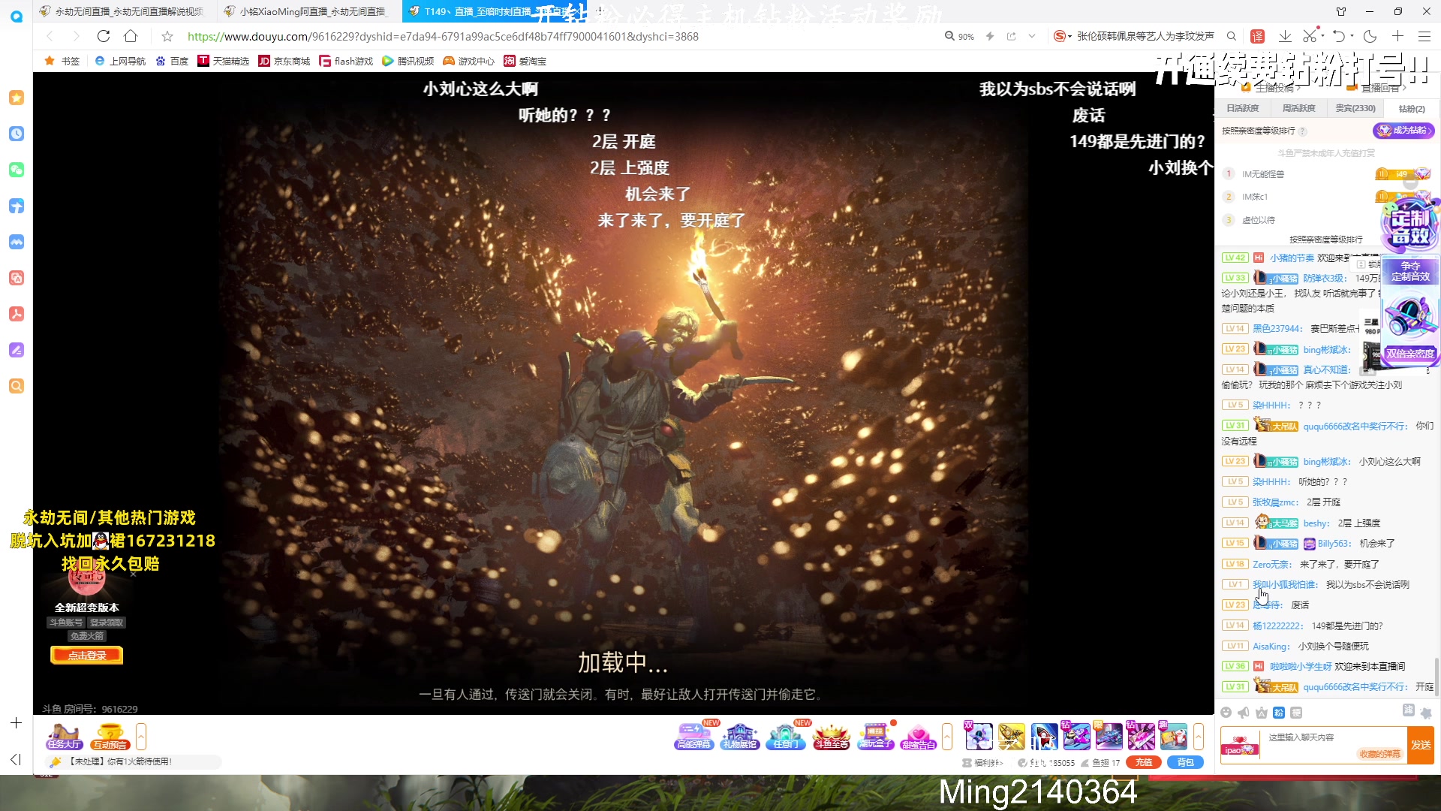Click the chat panel scrollbar
This screenshot has width=1441, height=811.
point(1437,677)
